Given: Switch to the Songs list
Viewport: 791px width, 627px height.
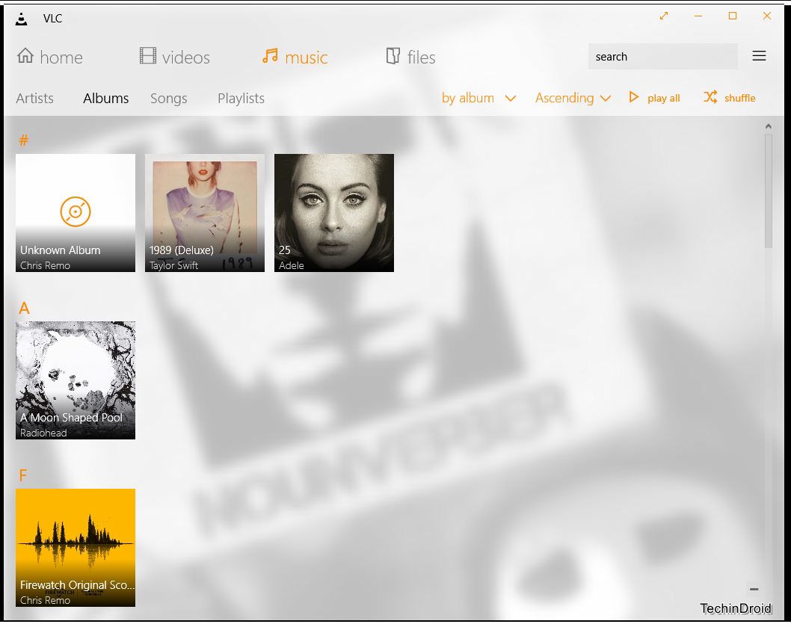Looking at the screenshot, I should (x=168, y=99).
